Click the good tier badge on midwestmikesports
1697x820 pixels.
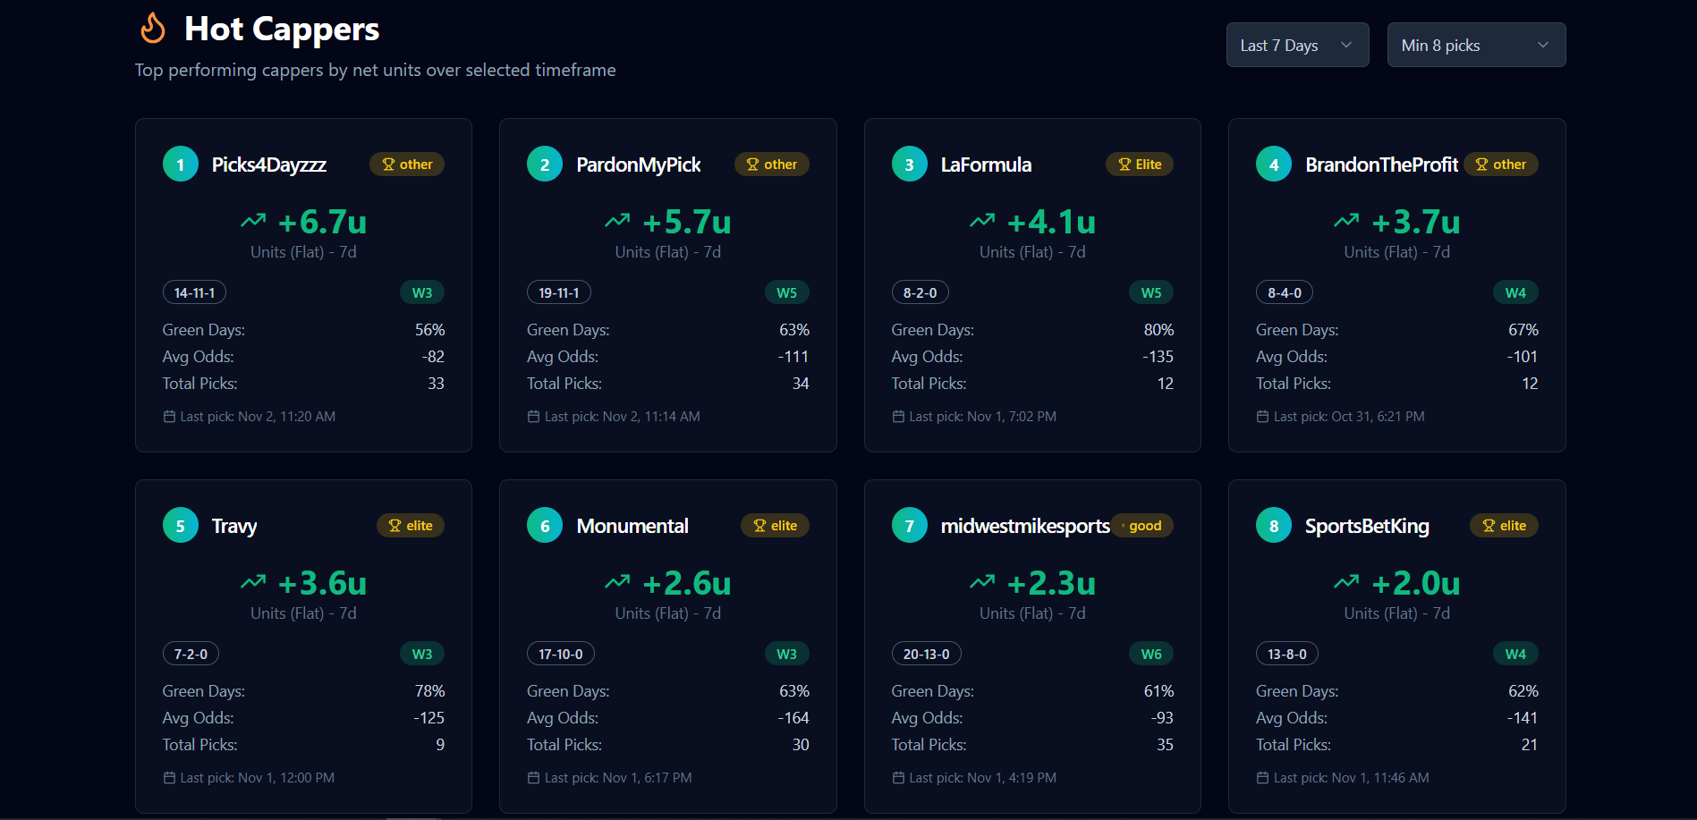coord(1142,526)
